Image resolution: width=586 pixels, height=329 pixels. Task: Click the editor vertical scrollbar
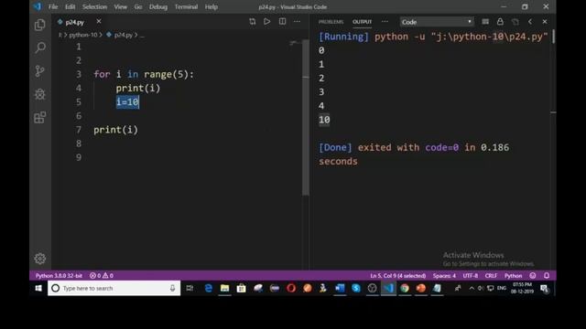click(x=306, y=118)
